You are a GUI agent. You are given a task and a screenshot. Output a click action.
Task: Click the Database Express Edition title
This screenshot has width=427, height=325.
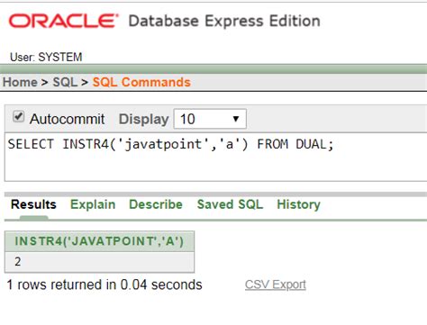224,21
